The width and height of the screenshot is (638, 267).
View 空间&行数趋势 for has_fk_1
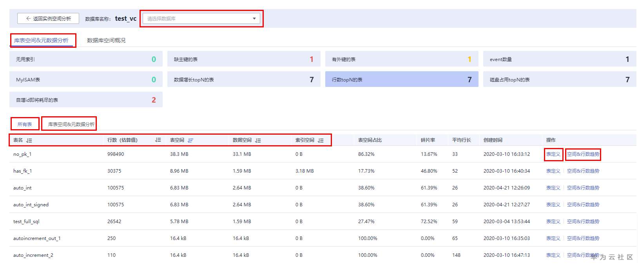coord(583,171)
